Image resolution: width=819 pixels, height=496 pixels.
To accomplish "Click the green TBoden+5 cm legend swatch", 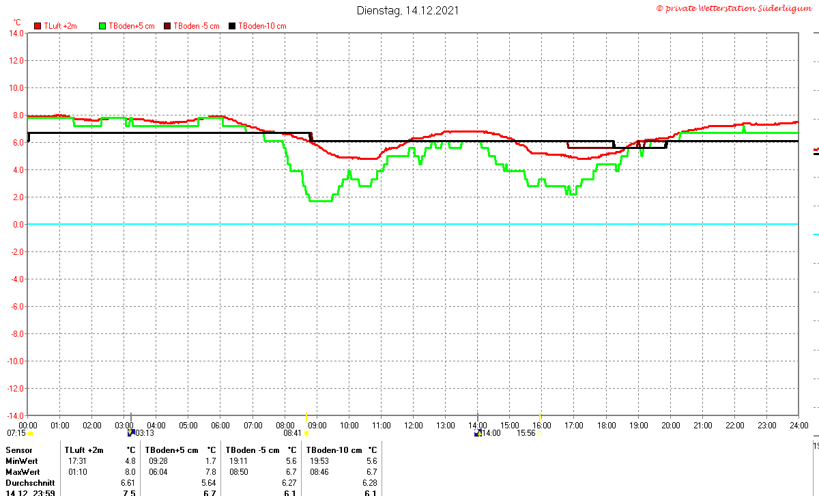I will coord(103,26).
